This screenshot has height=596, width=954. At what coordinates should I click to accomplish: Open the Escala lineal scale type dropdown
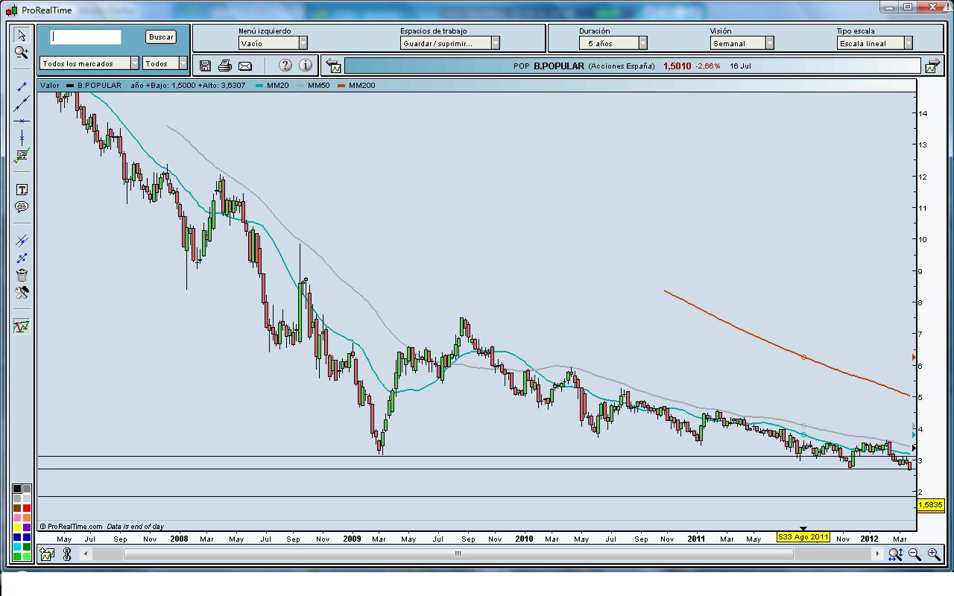(x=875, y=43)
